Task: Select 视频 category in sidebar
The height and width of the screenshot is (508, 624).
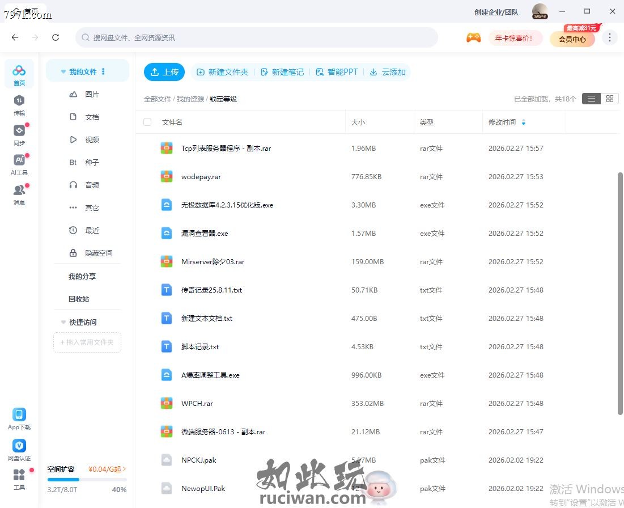Action: point(84,139)
